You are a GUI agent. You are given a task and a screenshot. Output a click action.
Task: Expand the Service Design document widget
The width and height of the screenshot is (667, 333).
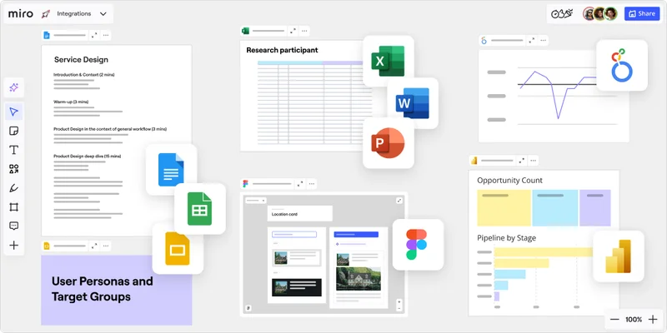point(94,35)
